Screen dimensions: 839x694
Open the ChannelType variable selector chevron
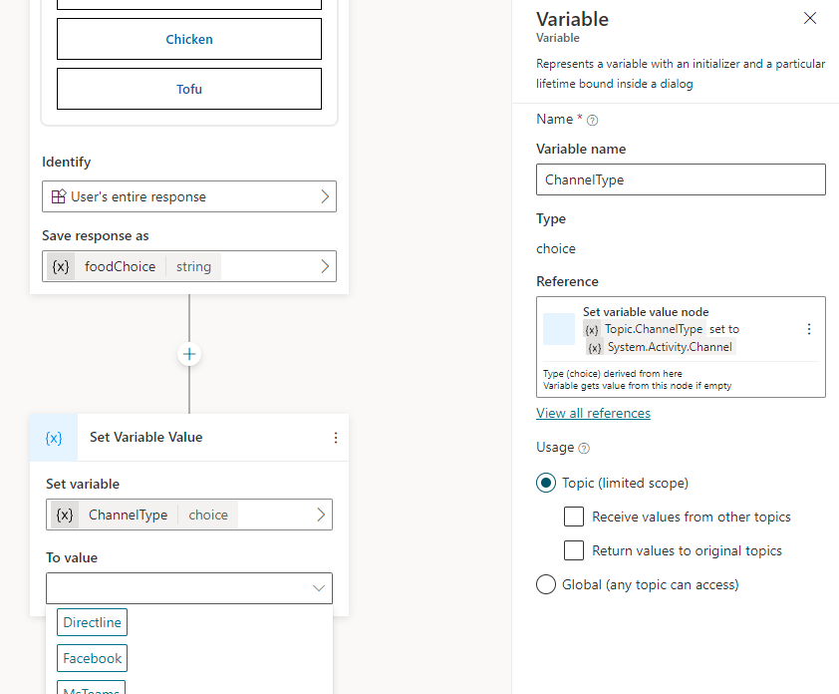click(320, 515)
